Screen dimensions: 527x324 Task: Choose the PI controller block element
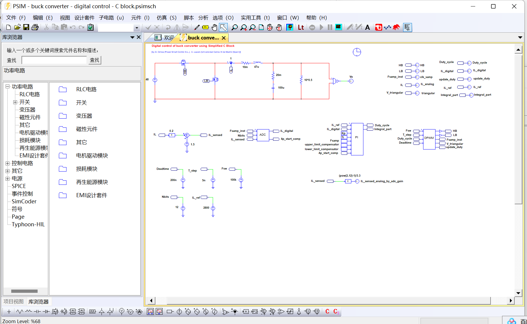(254, 311)
